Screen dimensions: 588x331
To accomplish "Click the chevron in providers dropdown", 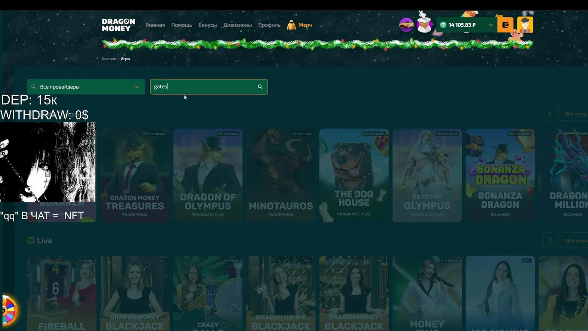I will (137, 86).
